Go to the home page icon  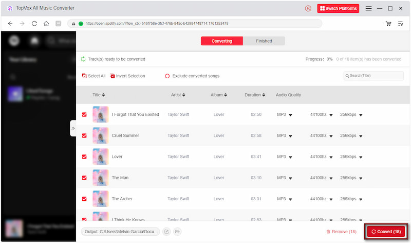click(x=46, y=24)
